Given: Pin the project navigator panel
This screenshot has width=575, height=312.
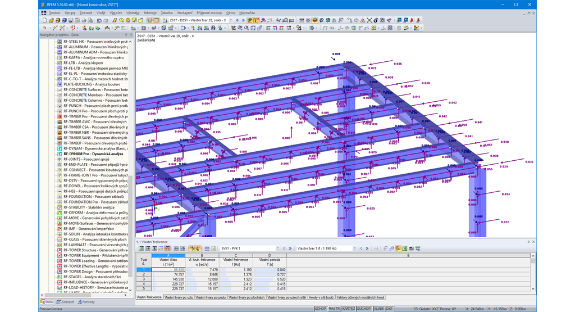Looking at the screenshot, I should tap(126, 35).
